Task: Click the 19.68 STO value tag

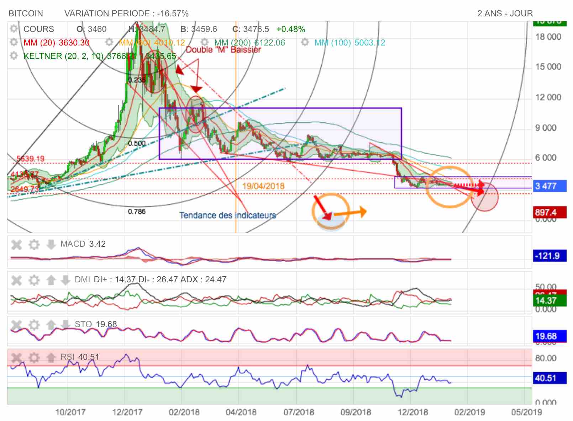Action: (550, 336)
